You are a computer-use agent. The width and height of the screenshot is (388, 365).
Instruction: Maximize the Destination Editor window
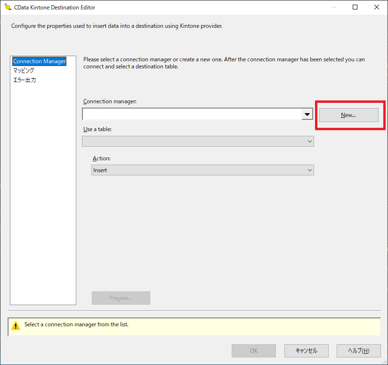[355, 7]
